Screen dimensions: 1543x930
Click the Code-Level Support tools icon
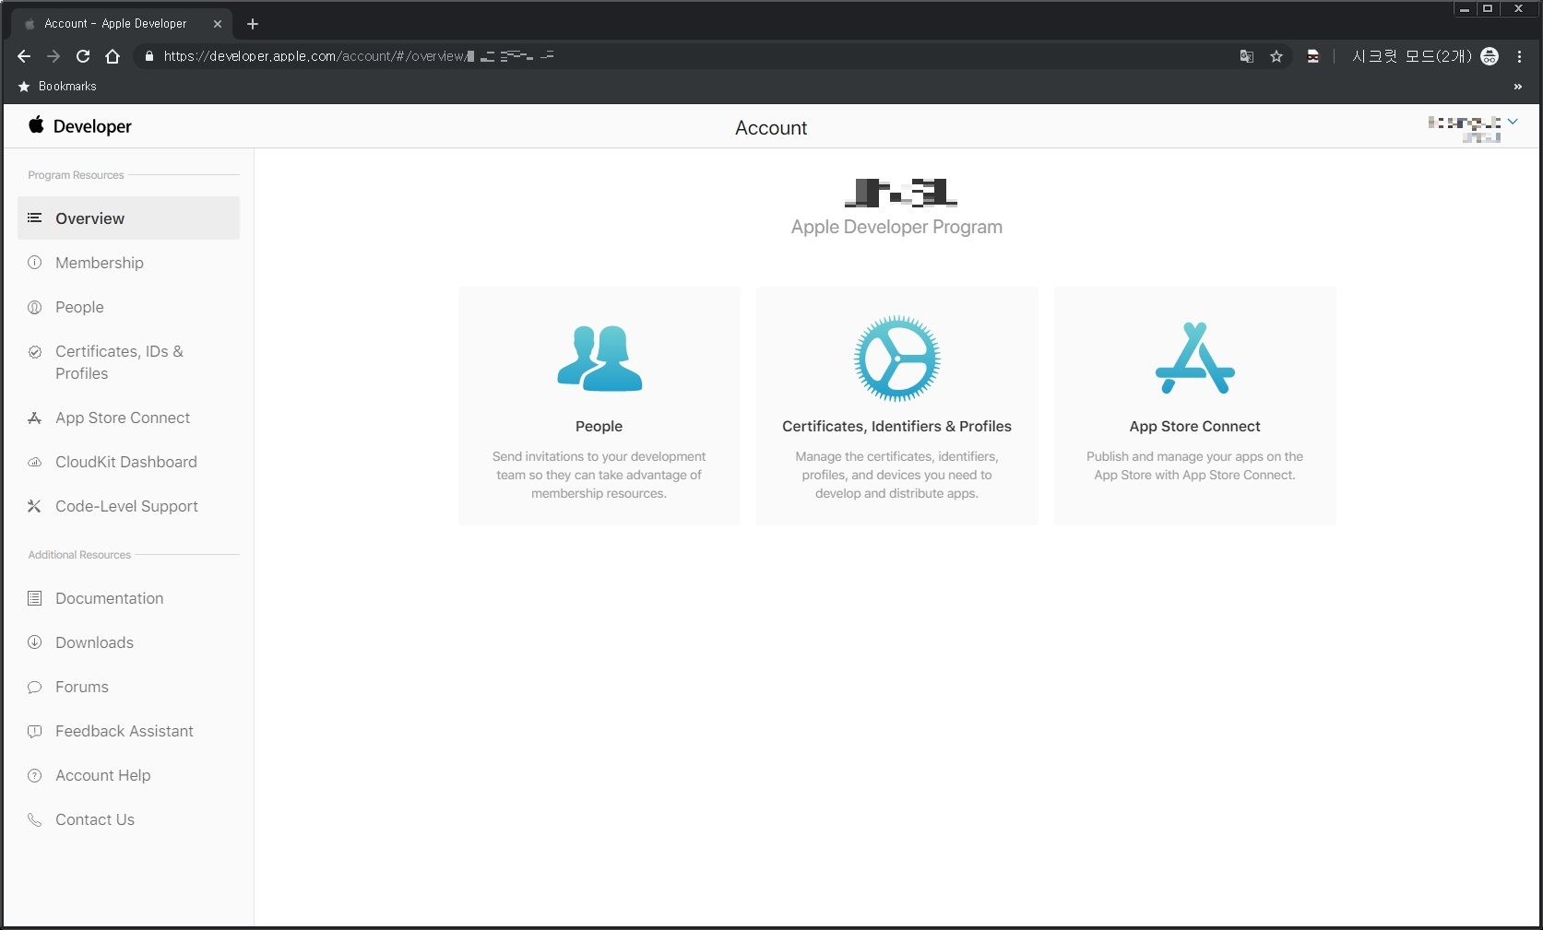pos(35,506)
